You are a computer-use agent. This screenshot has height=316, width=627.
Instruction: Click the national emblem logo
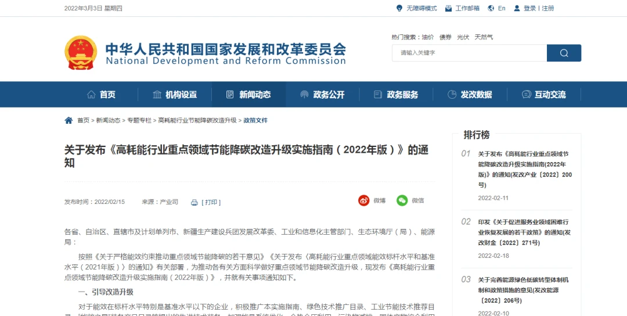tap(81, 52)
